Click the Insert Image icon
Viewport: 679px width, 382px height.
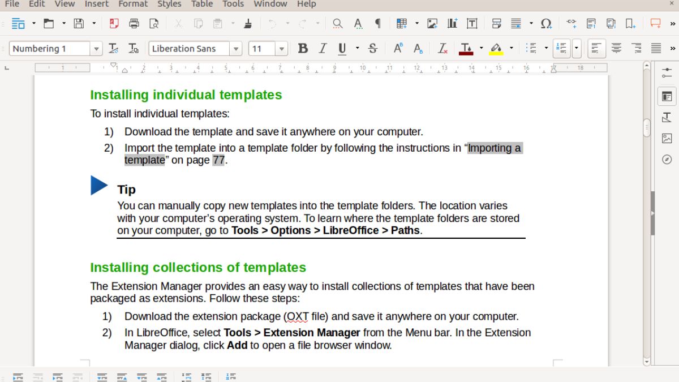pos(432,24)
